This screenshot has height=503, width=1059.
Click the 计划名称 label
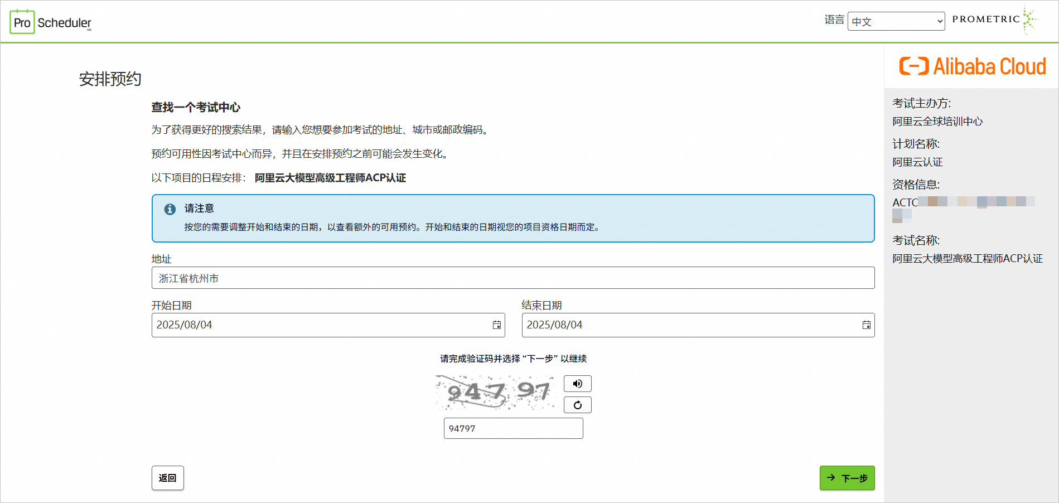click(916, 144)
